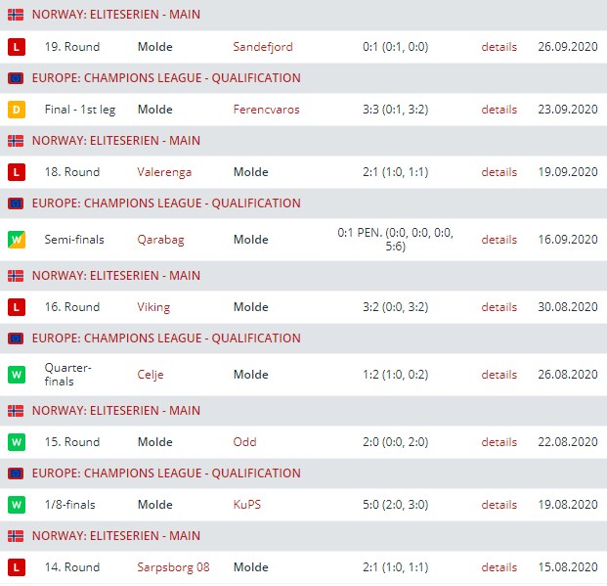Click the red L badge for Molde vs Sandefjord
Image resolution: width=607 pixels, height=586 pixels.
[16, 47]
